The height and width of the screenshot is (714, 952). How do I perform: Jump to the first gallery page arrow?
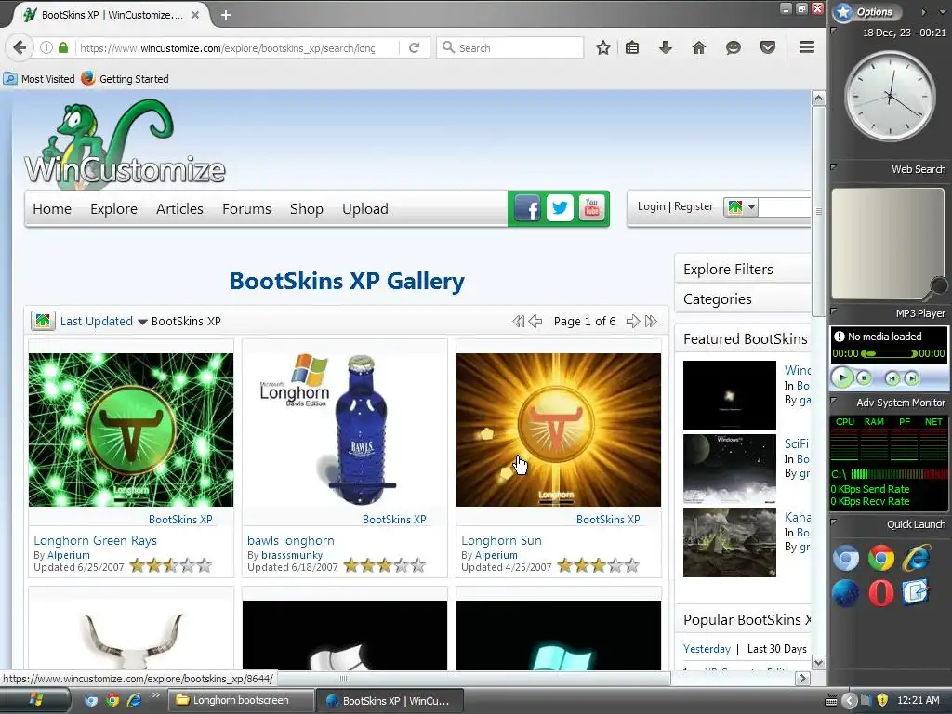(x=518, y=321)
